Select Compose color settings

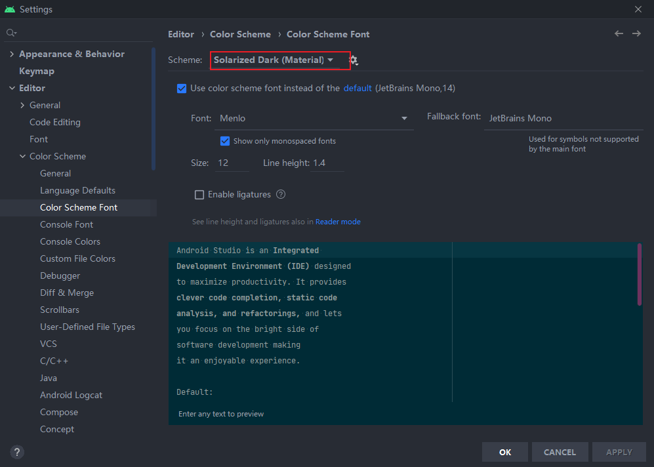59,413
